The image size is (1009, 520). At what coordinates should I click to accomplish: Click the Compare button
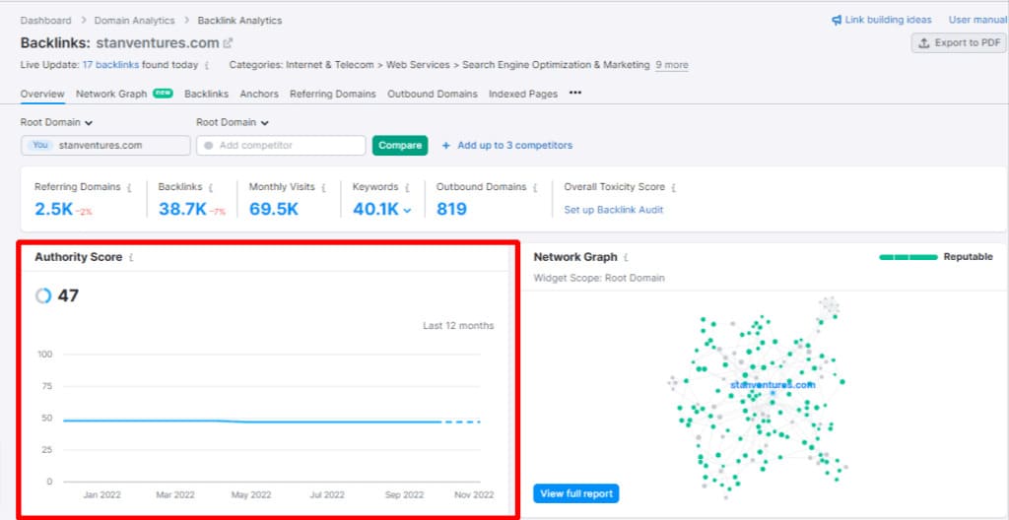(400, 146)
